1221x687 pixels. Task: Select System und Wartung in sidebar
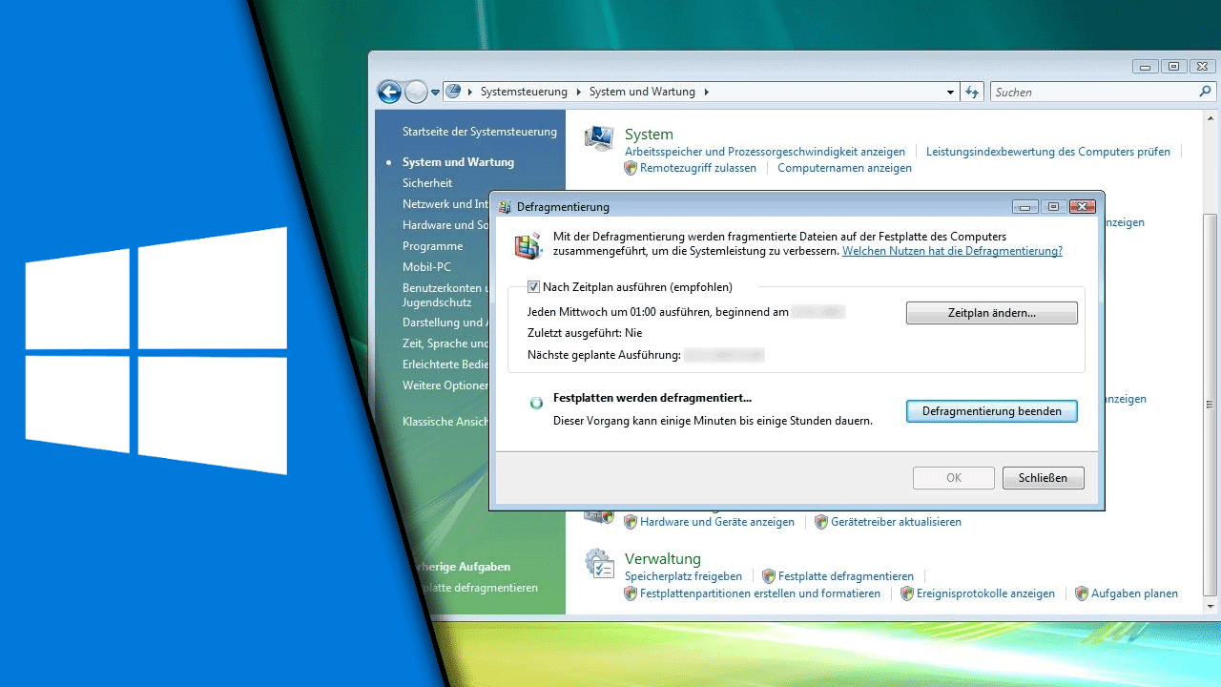tap(458, 162)
